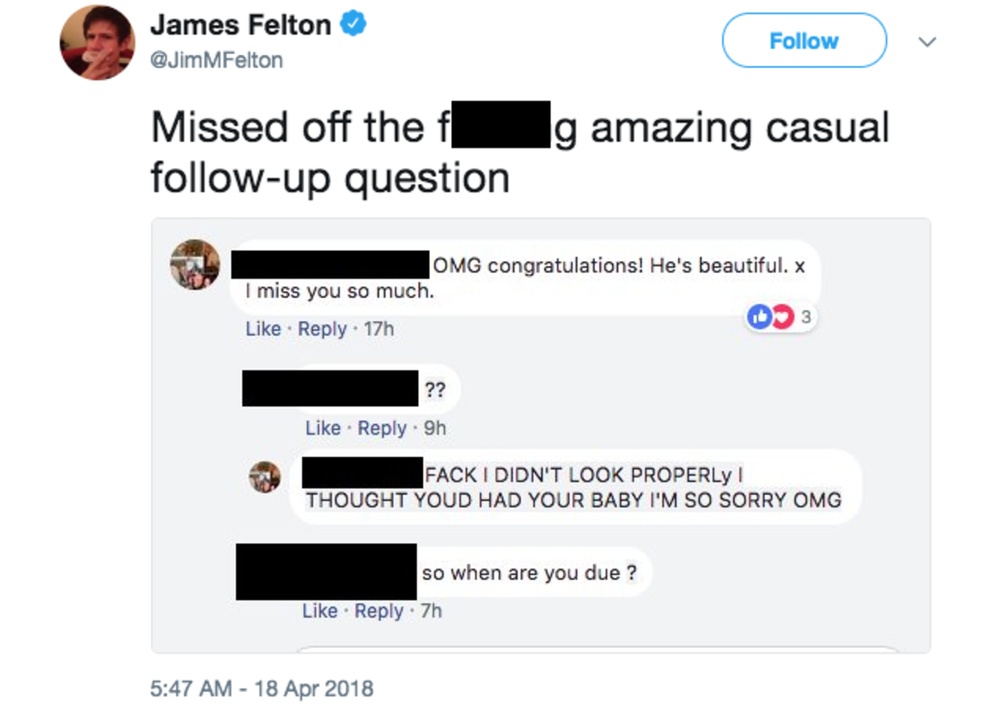The height and width of the screenshot is (720, 999).
Task: Click the James Felton display name
Action: tap(241, 25)
